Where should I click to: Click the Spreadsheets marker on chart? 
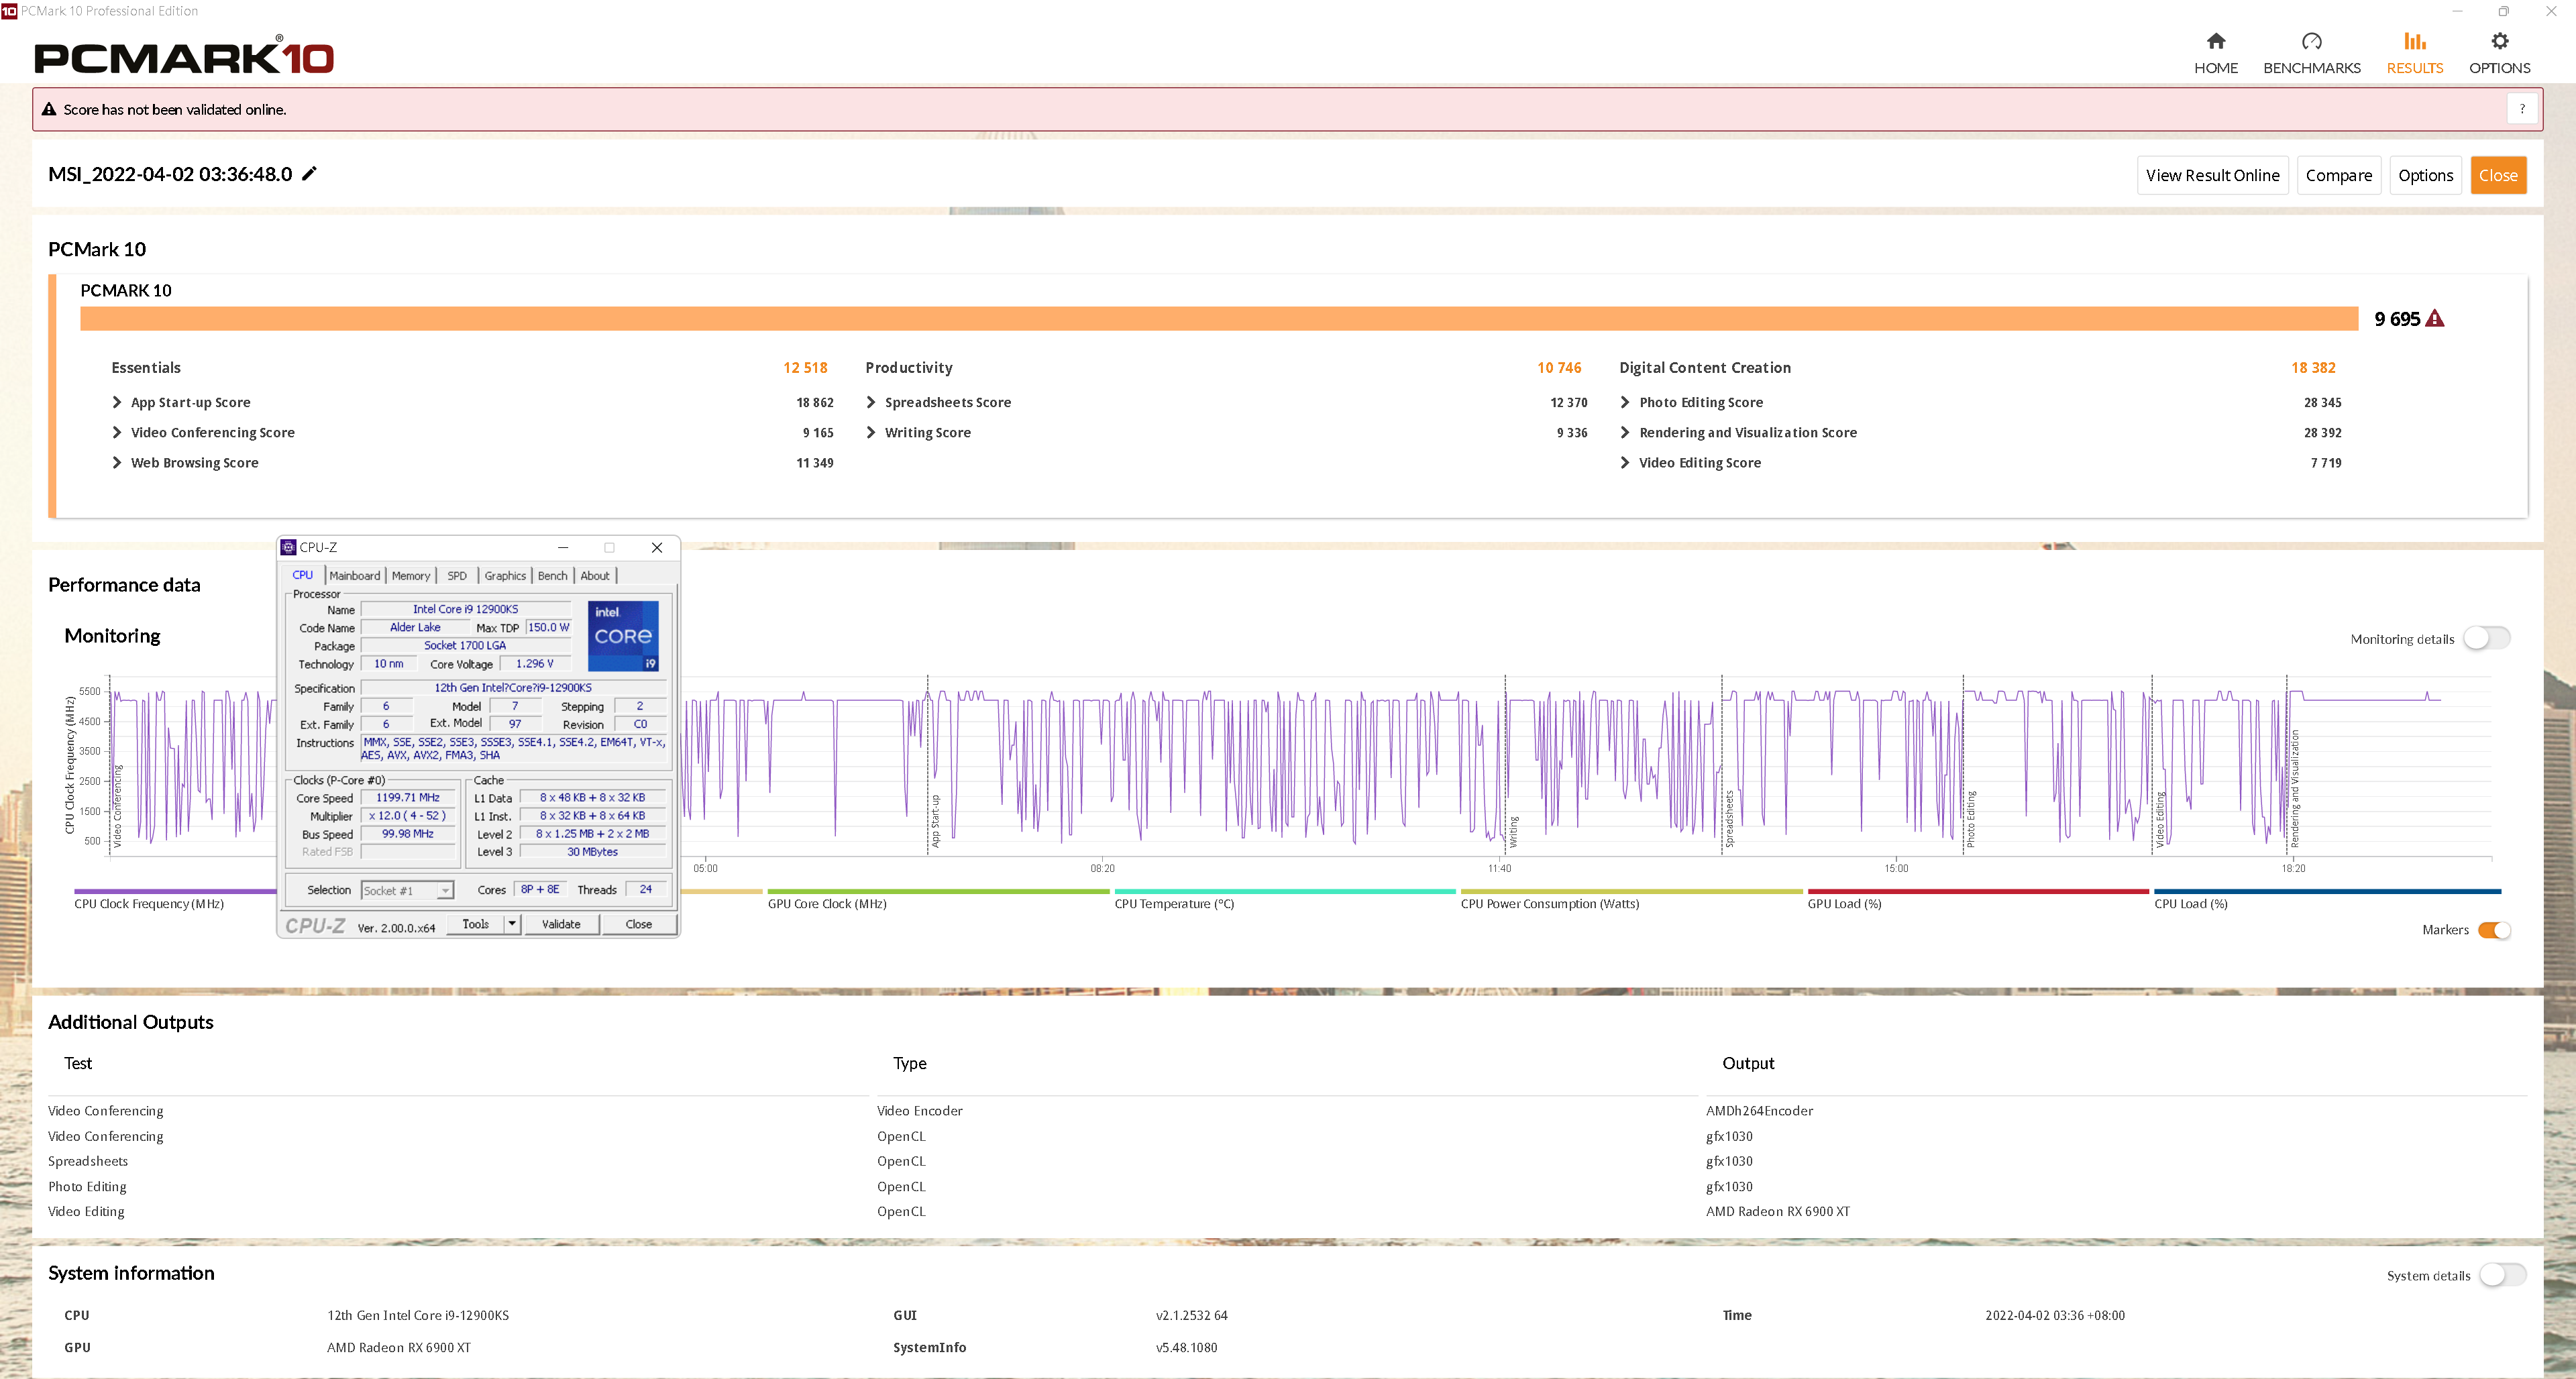pos(1729,819)
